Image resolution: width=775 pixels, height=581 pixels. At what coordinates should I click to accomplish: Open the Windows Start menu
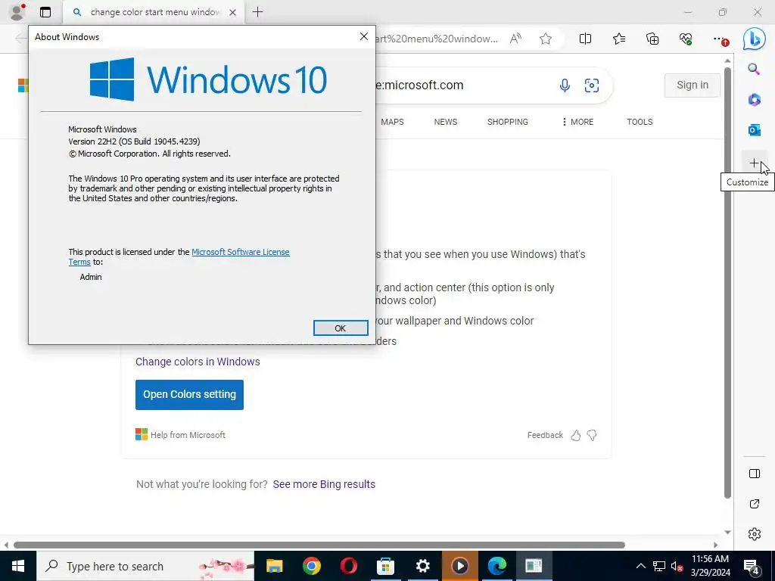18,566
